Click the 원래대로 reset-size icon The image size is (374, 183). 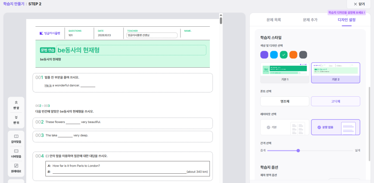point(16,166)
